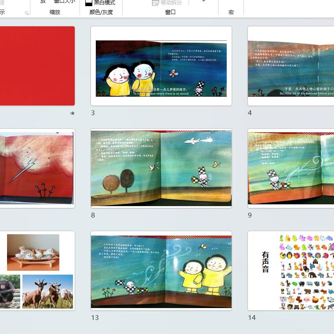Click the 颜色/灰度 group label
This screenshot has height=334, width=334.
(101, 12)
